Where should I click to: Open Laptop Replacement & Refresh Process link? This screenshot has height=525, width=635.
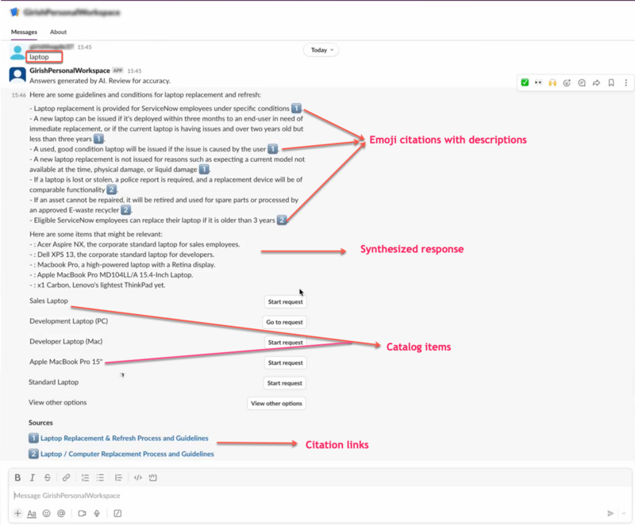(x=125, y=438)
